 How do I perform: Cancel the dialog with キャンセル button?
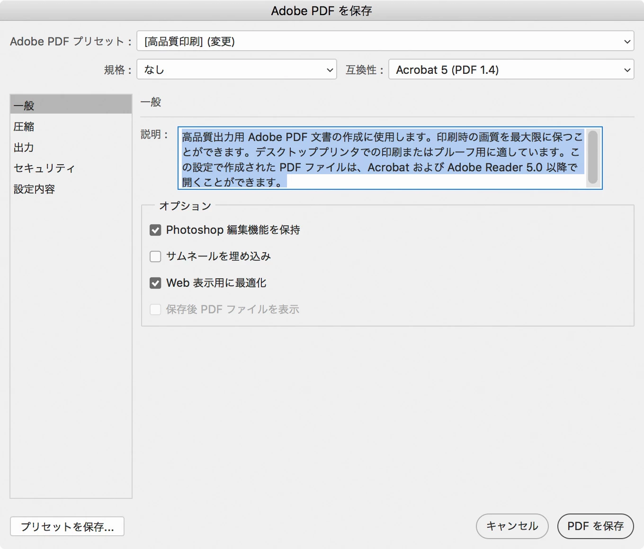(512, 526)
